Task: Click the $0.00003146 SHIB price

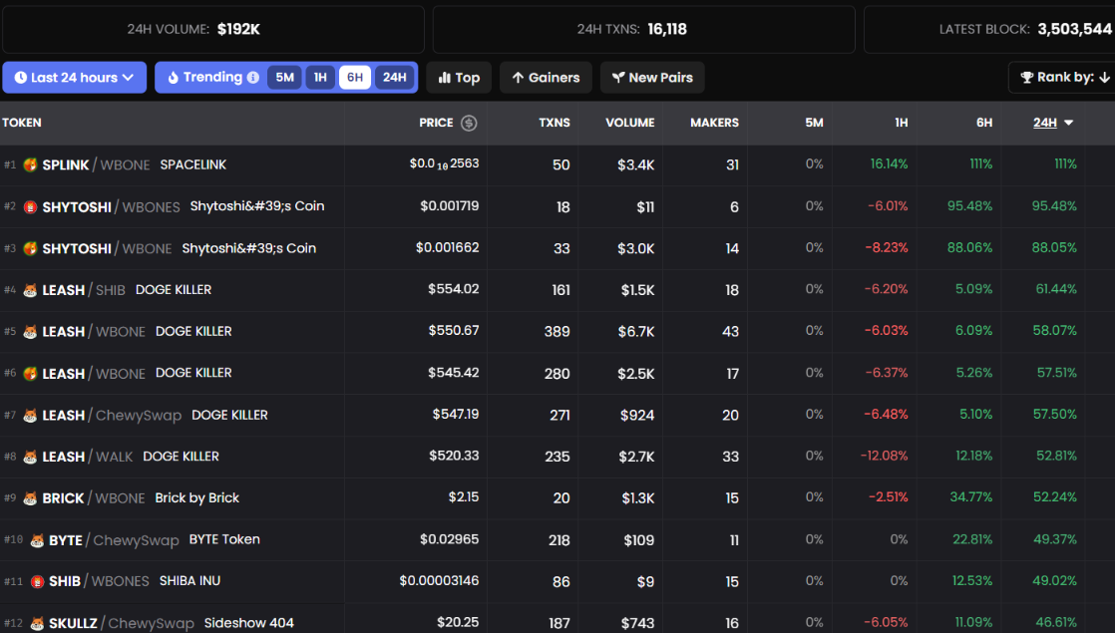Action: pyautogui.click(x=439, y=581)
